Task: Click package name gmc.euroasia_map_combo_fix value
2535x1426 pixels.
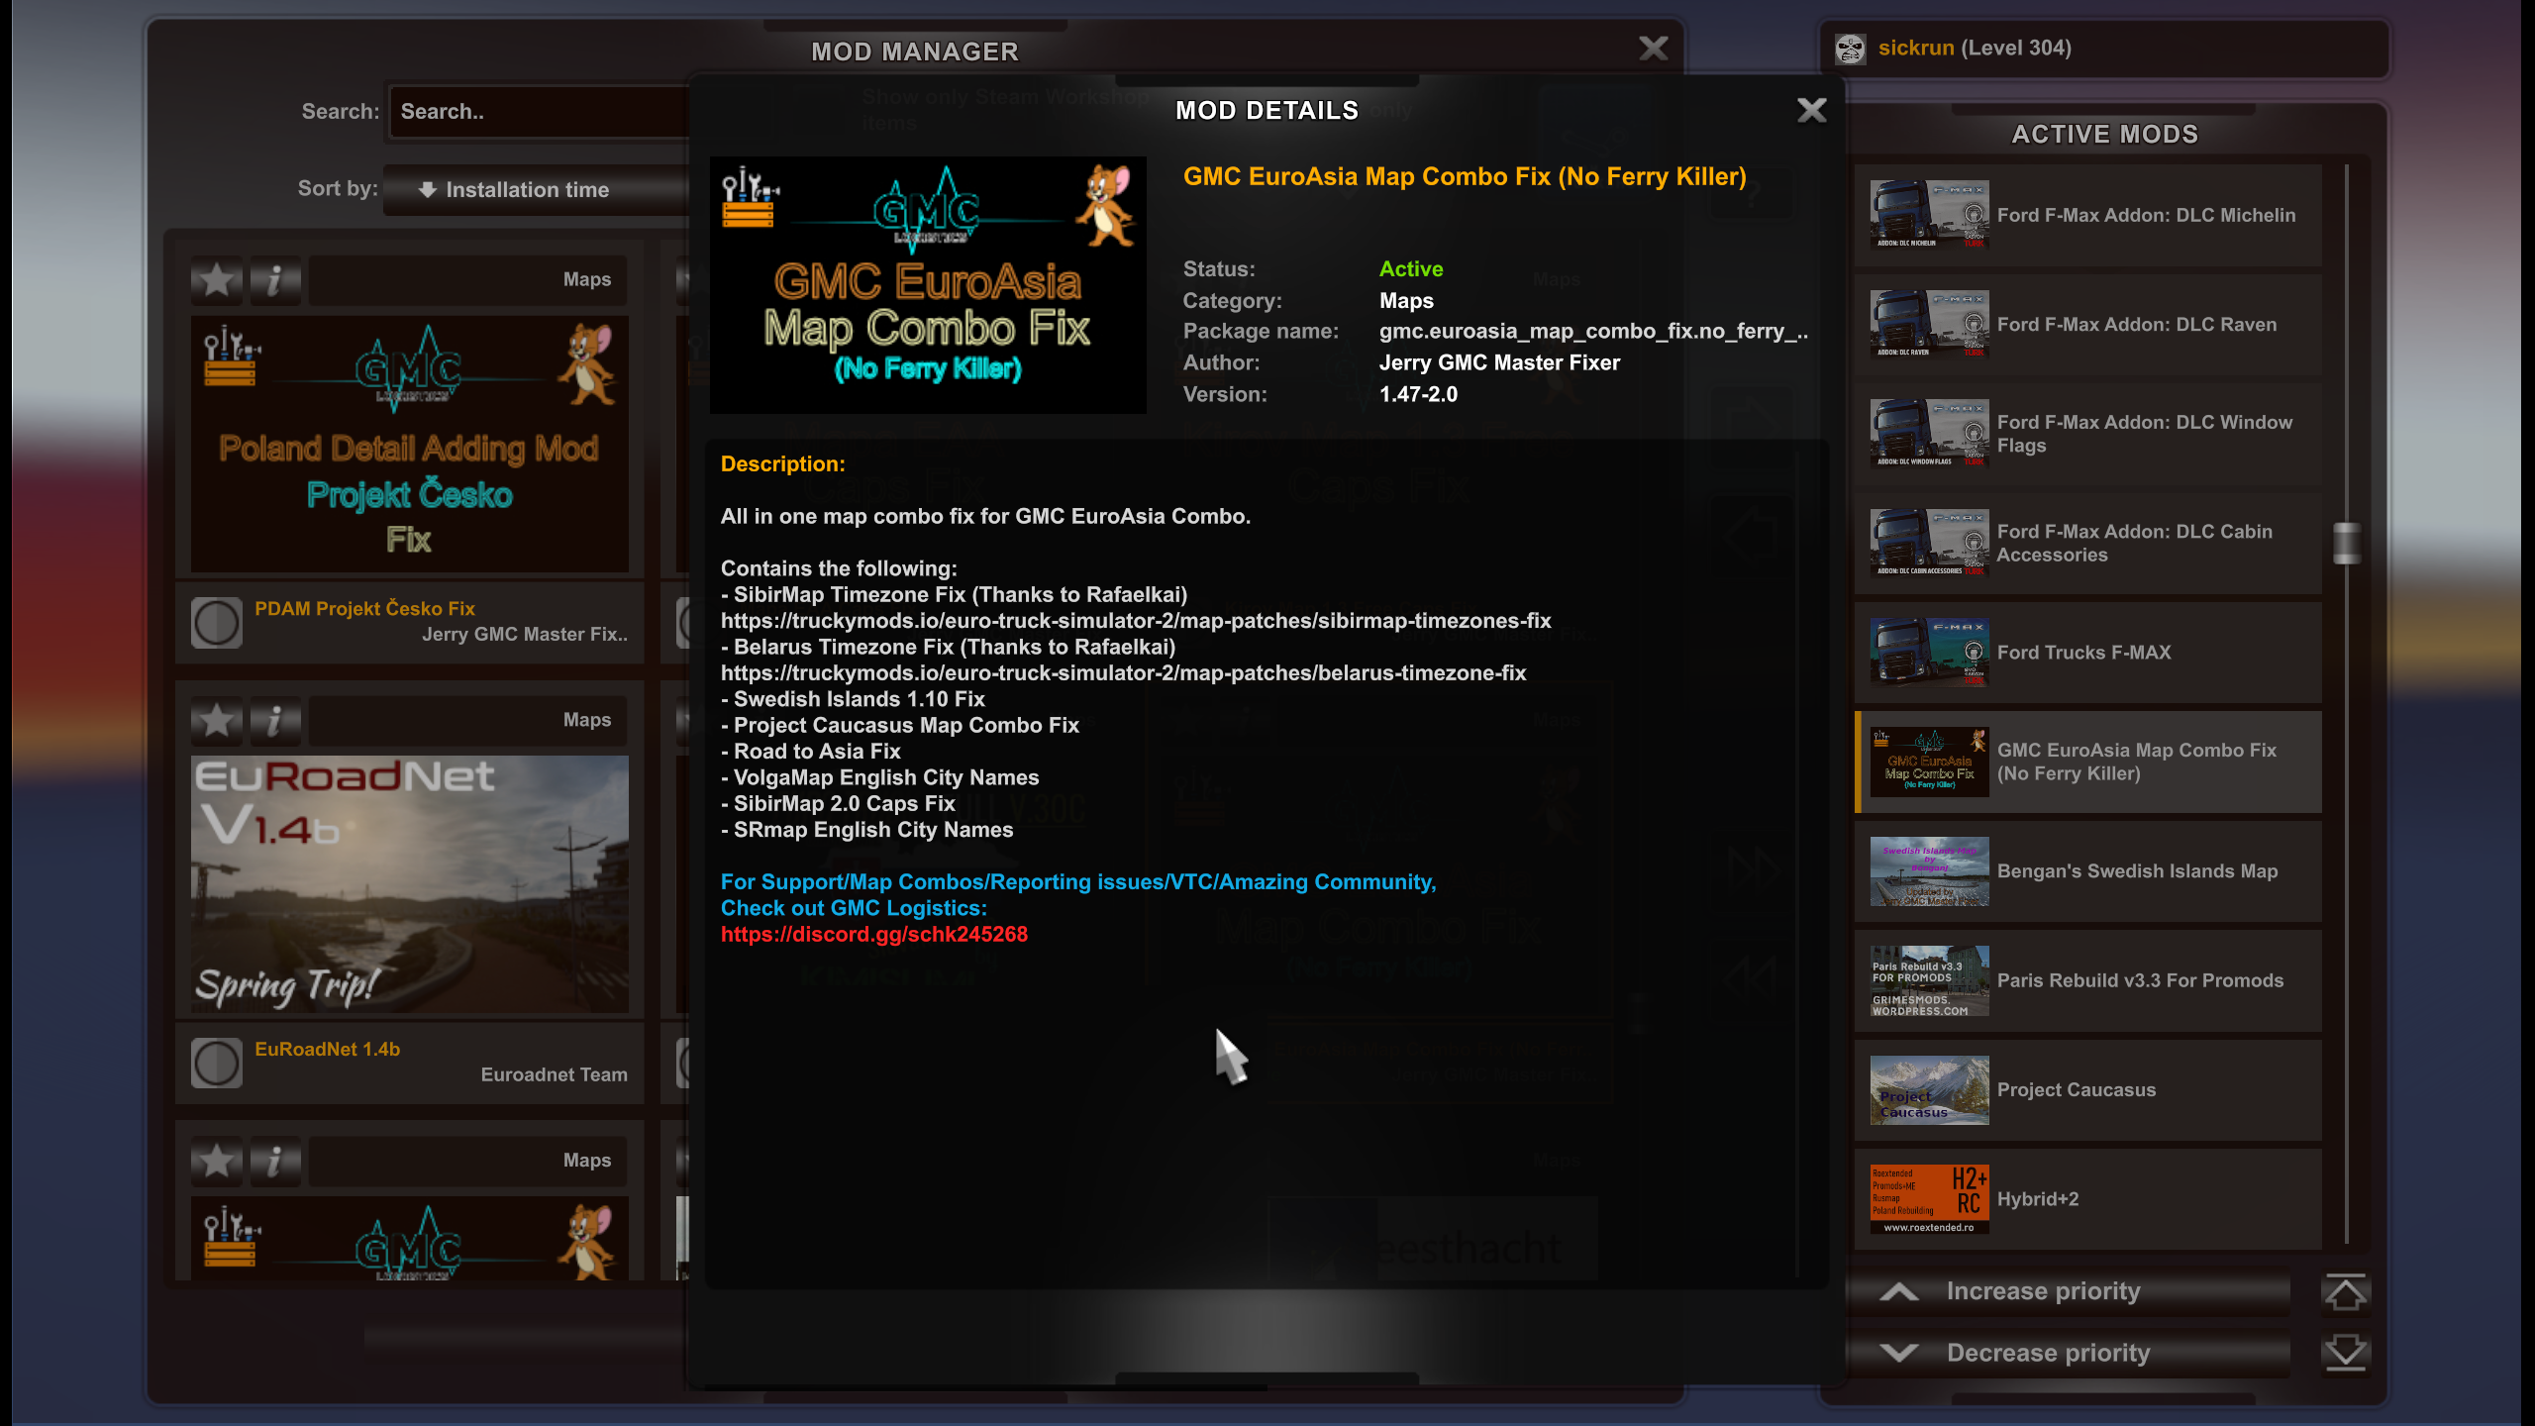Action: 1593,331
